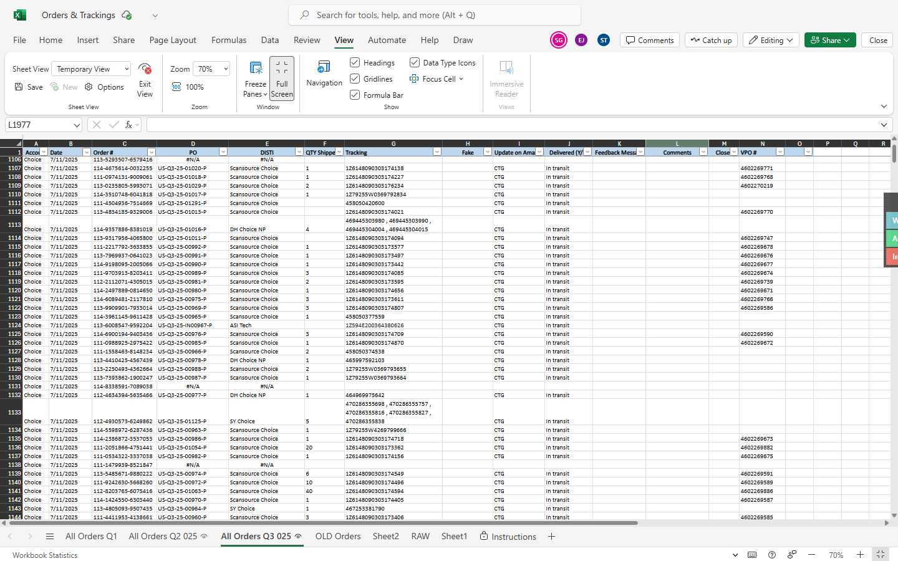Screen dimensions: 898x561
Task: Open the Focus Cell dropdown arrow
Action: click(x=461, y=79)
